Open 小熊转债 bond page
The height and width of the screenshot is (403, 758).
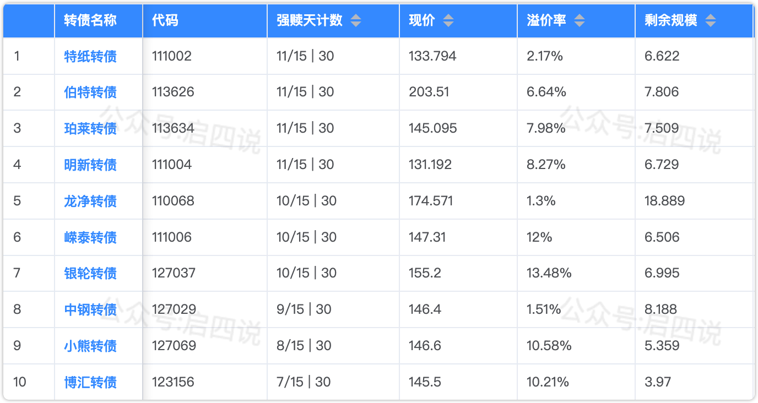90,346
